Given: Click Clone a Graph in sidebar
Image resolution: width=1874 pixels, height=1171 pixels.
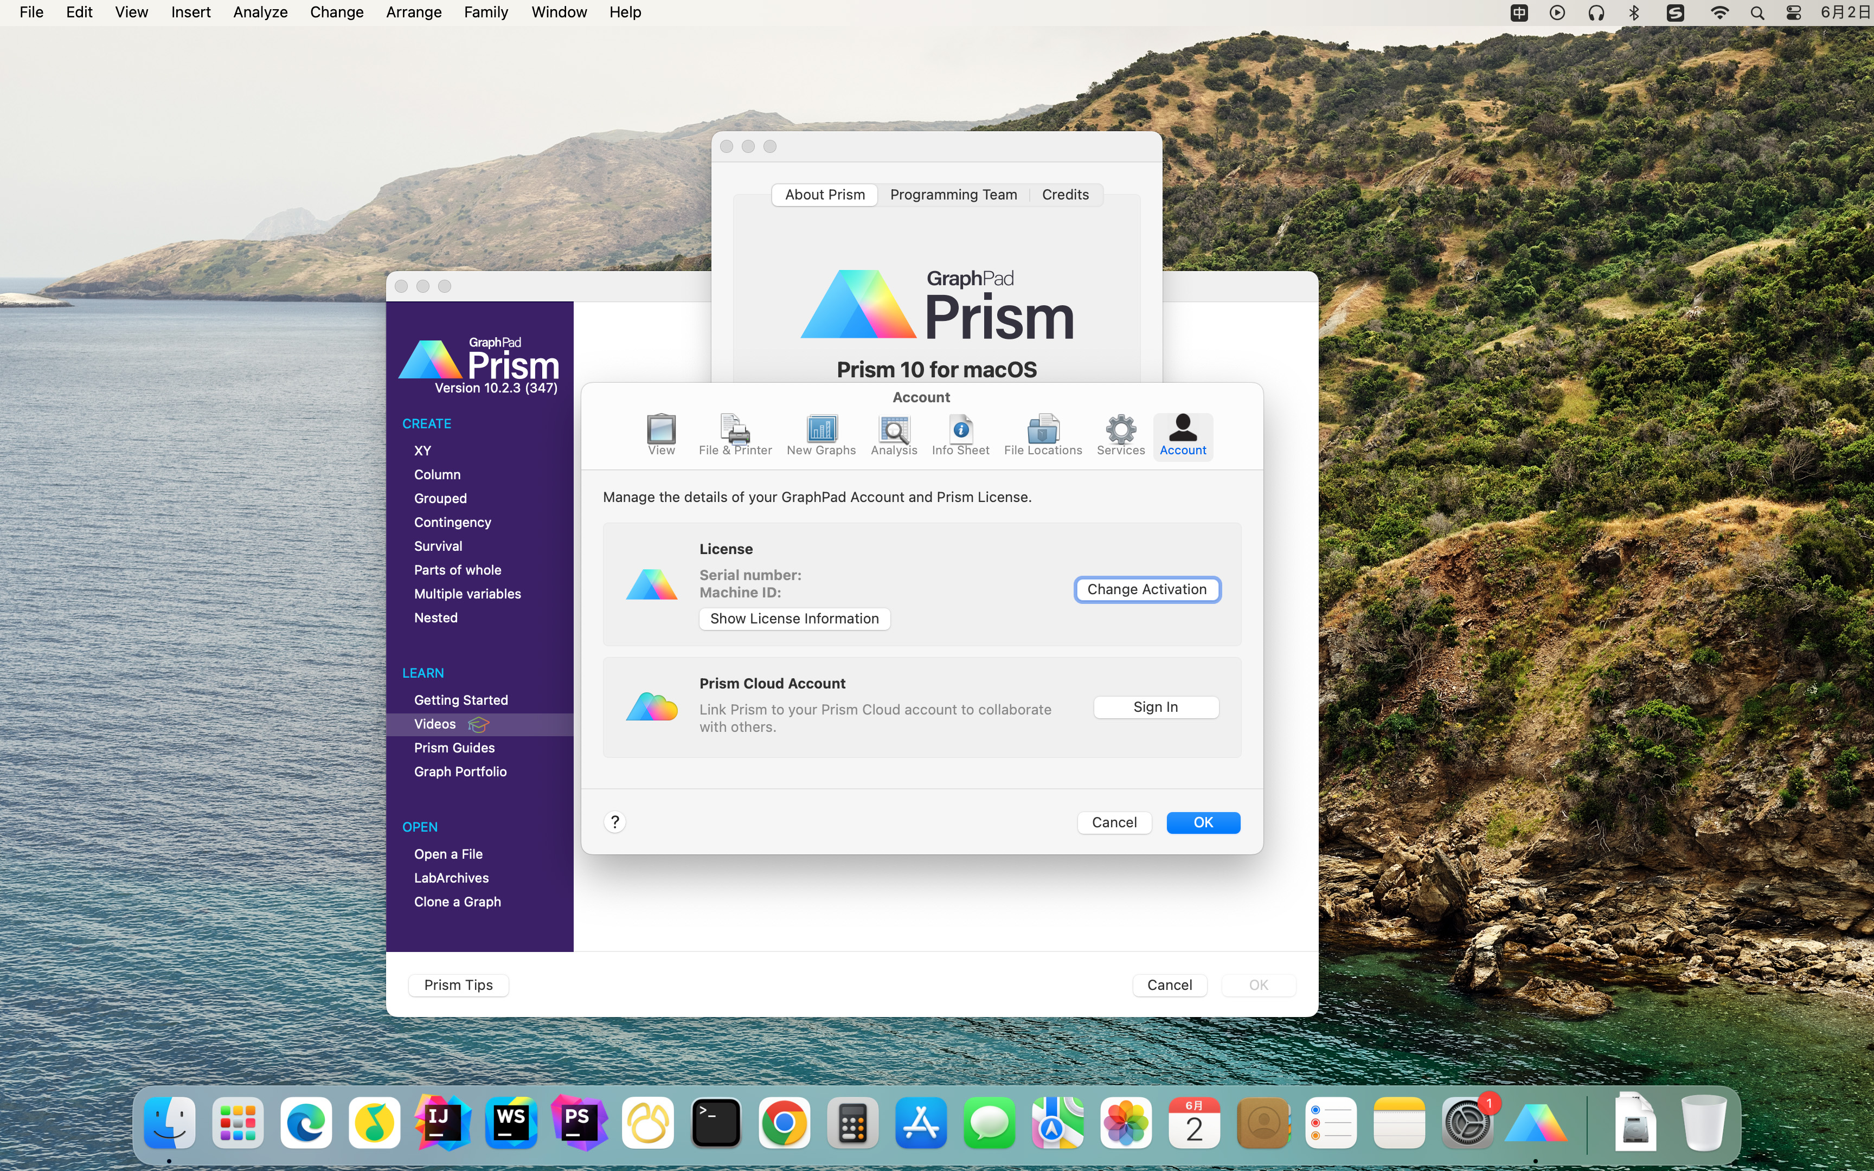Looking at the screenshot, I should 457,902.
